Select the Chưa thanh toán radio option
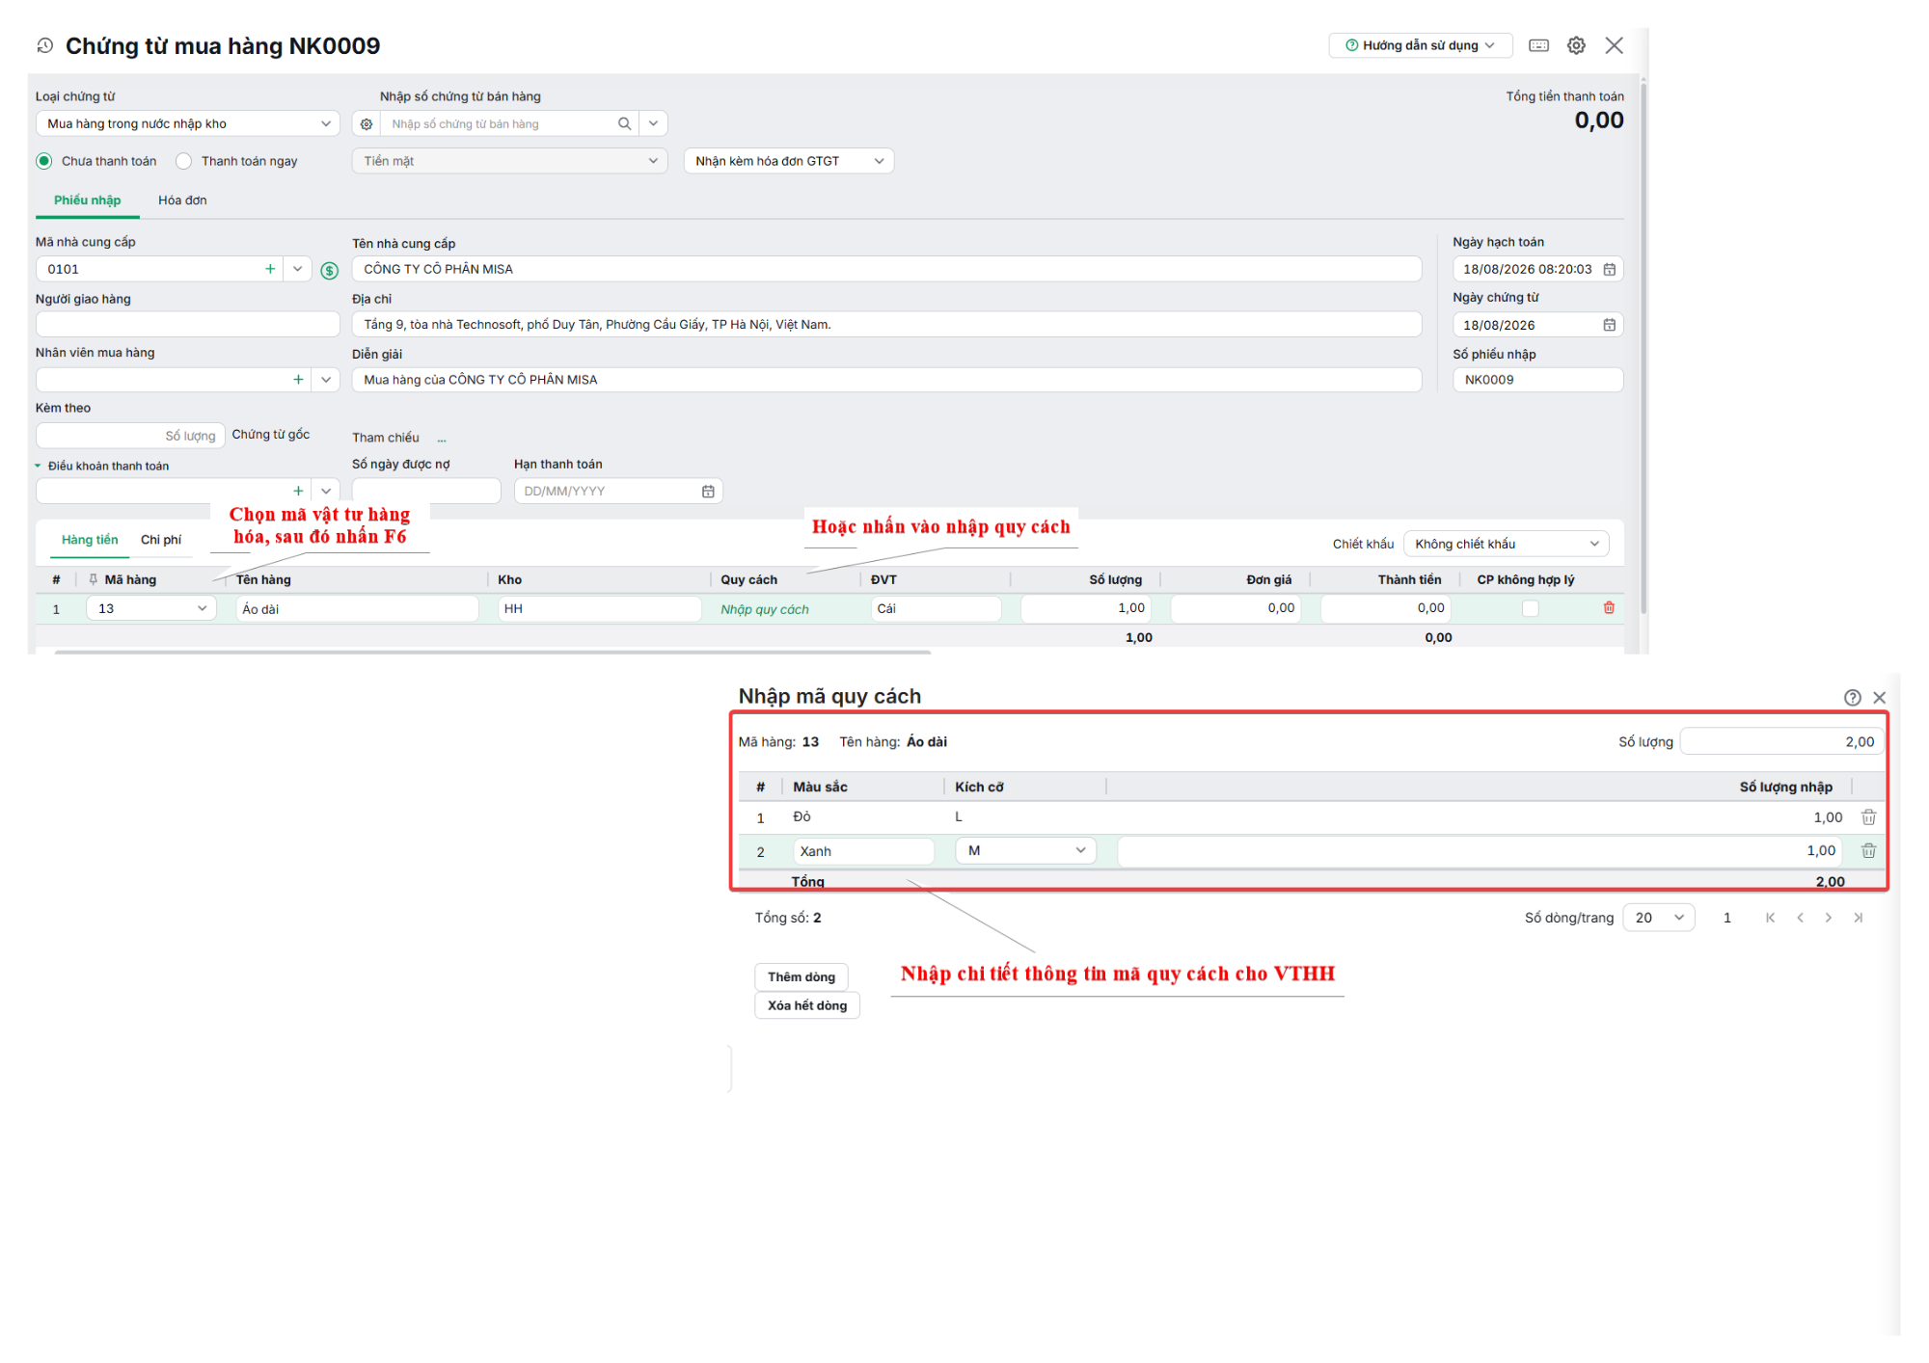The width and height of the screenshot is (1929, 1363). coord(44,161)
